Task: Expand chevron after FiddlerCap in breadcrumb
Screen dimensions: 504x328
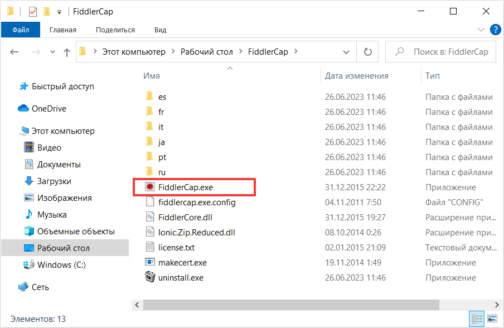Action: [295, 51]
